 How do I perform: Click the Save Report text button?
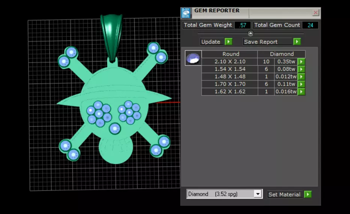coord(268,42)
